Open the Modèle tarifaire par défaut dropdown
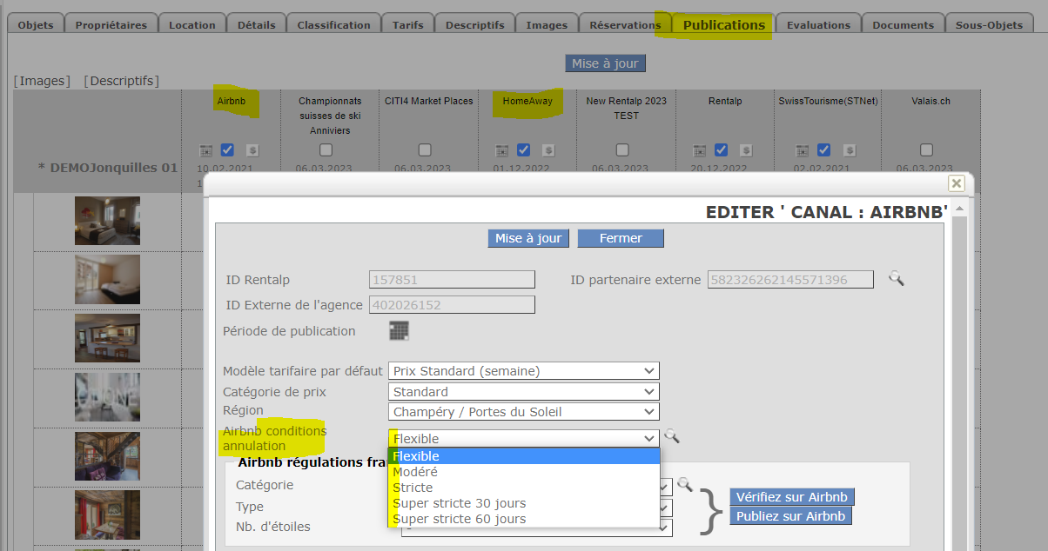 (x=523, y=371)
